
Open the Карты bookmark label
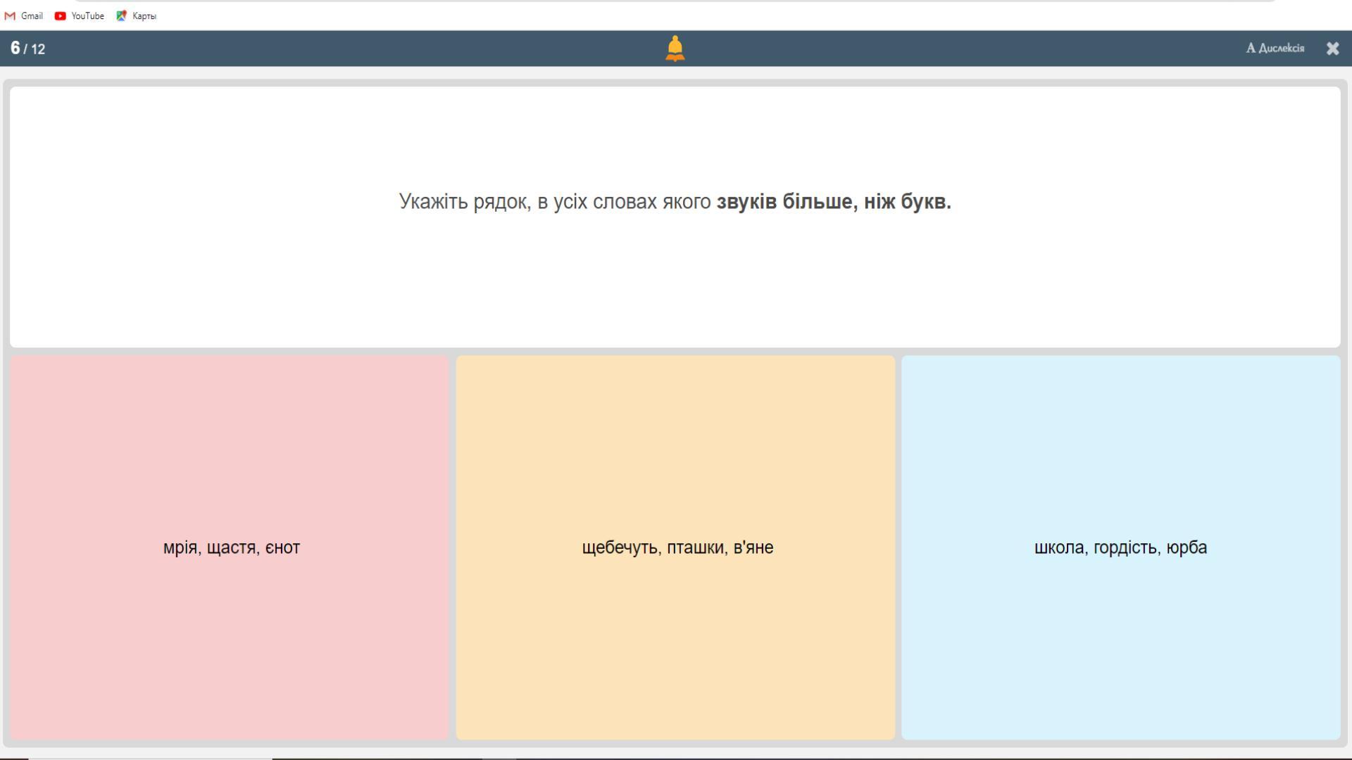pos(144,15)
